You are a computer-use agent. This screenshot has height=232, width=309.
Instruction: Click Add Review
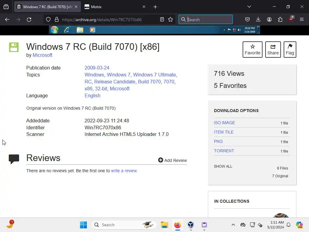click(172, 160)
